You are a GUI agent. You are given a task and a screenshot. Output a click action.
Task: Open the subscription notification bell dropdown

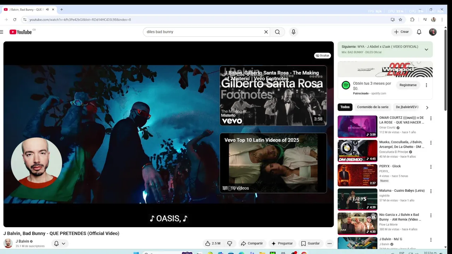coord(60,243)
